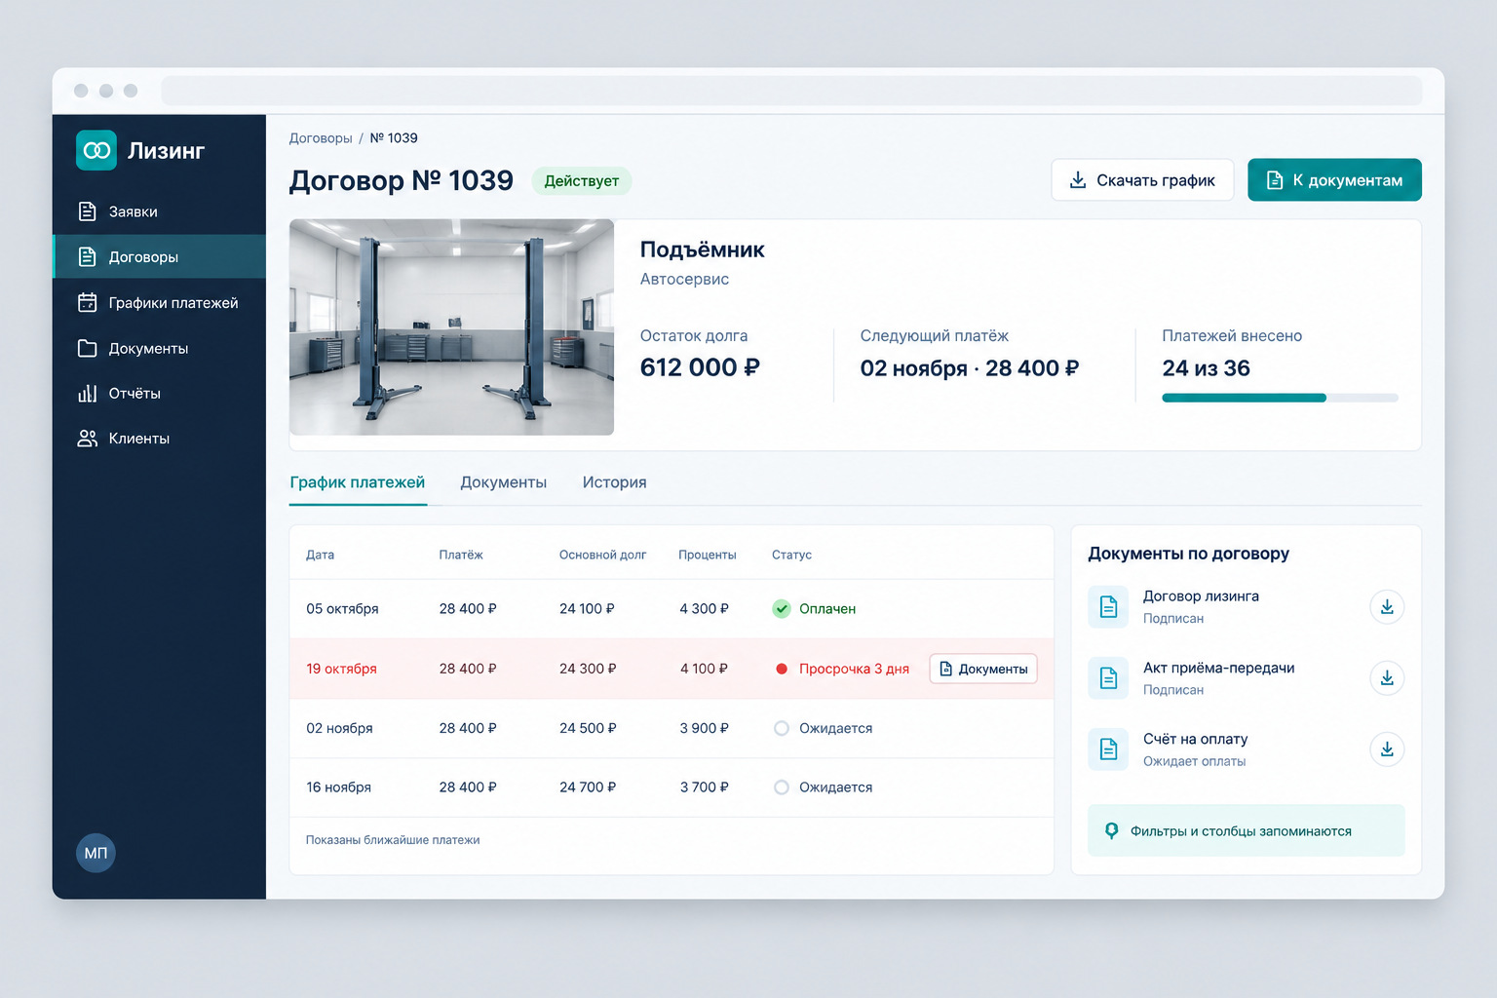
Task: Open Графики платежей in the sidebar
Action: click(159, 302)
